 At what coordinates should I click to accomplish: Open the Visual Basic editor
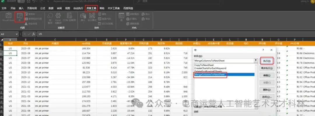(8, 17)
